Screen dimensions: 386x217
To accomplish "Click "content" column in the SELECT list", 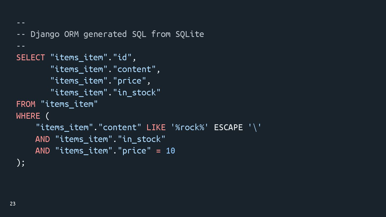I will pos(134,69).
